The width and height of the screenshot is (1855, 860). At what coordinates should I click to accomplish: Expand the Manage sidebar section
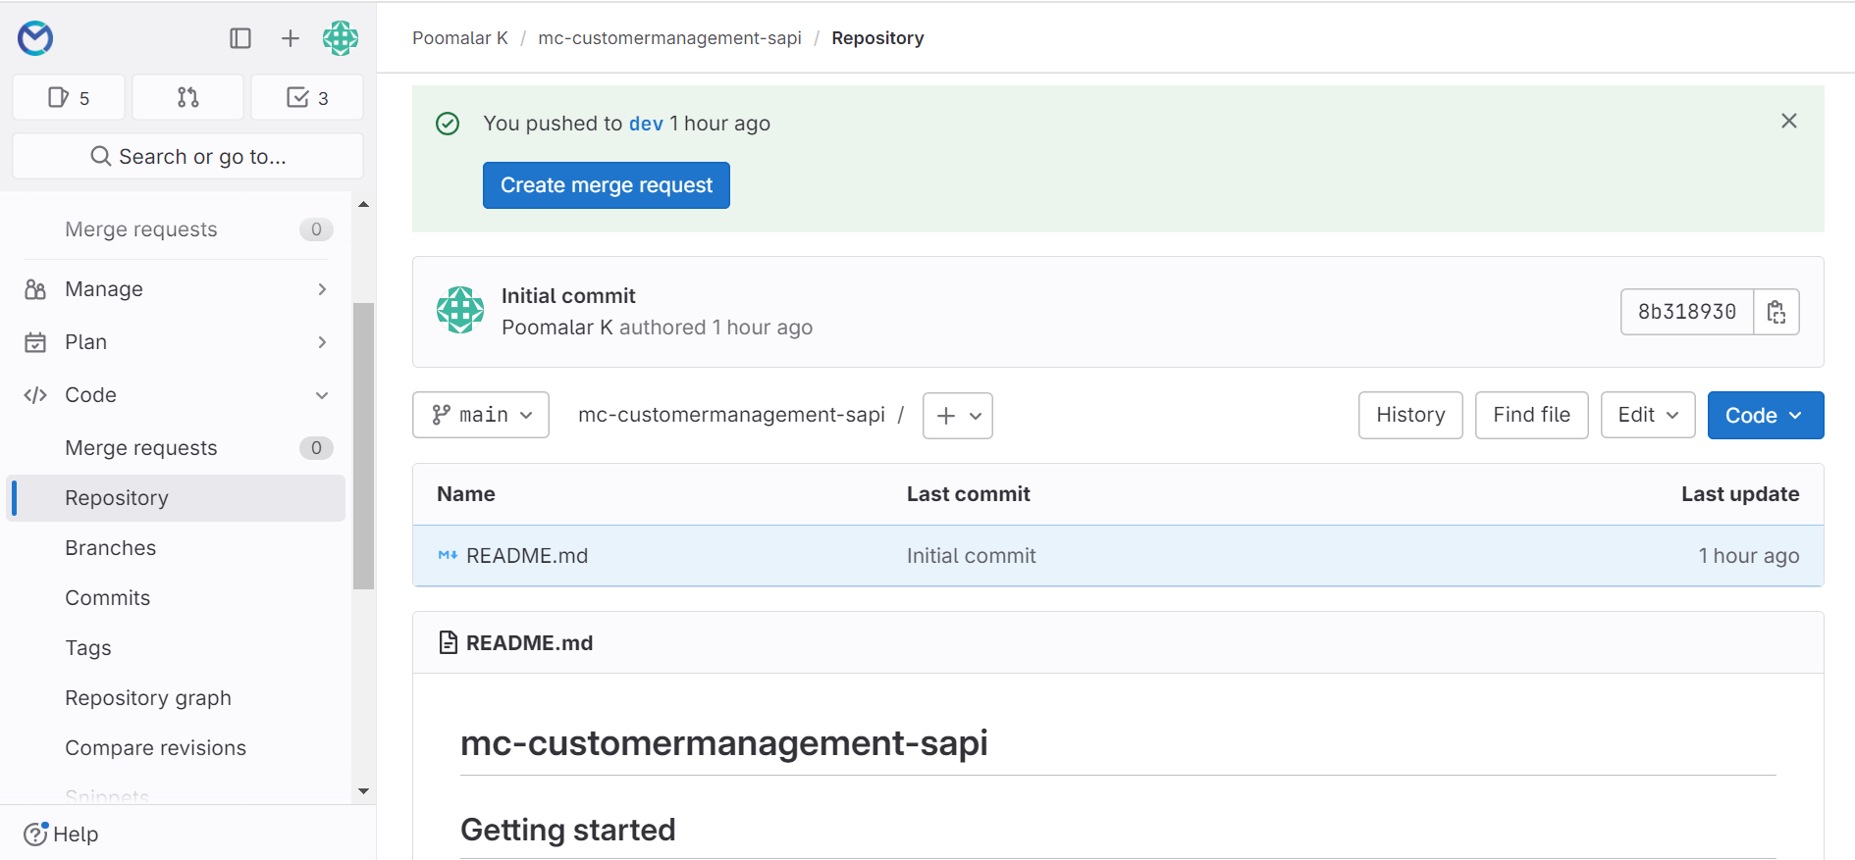coord(177,289)
